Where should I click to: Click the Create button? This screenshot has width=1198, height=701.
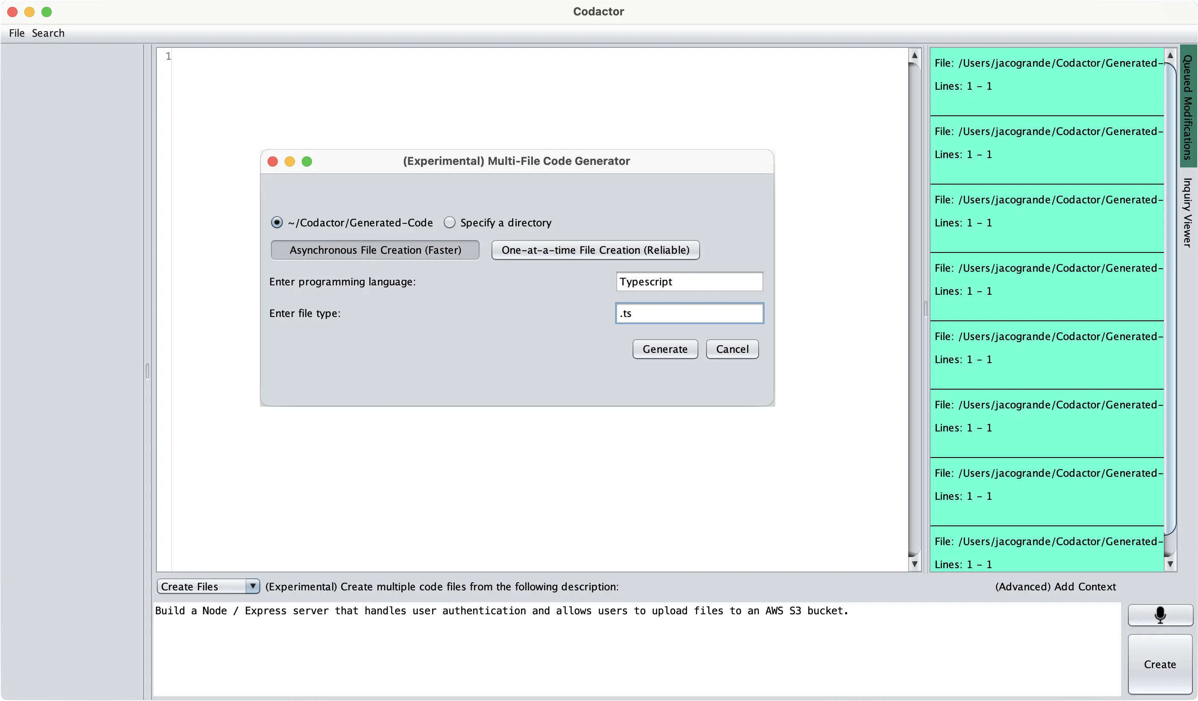[1160, 664]
